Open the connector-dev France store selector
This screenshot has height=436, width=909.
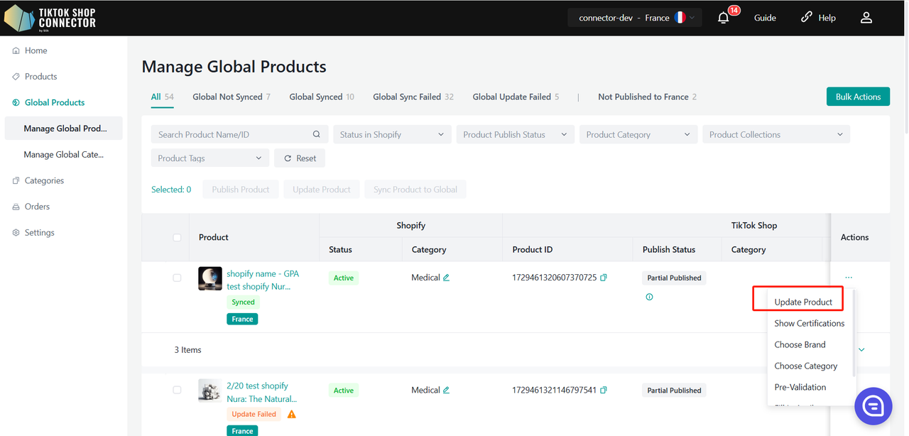635,18
